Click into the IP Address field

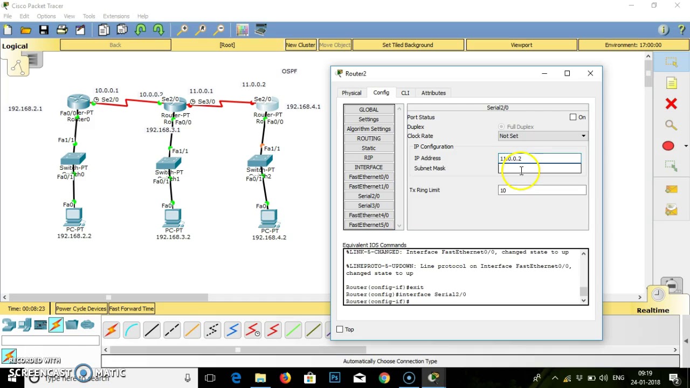tap(540, 158)
